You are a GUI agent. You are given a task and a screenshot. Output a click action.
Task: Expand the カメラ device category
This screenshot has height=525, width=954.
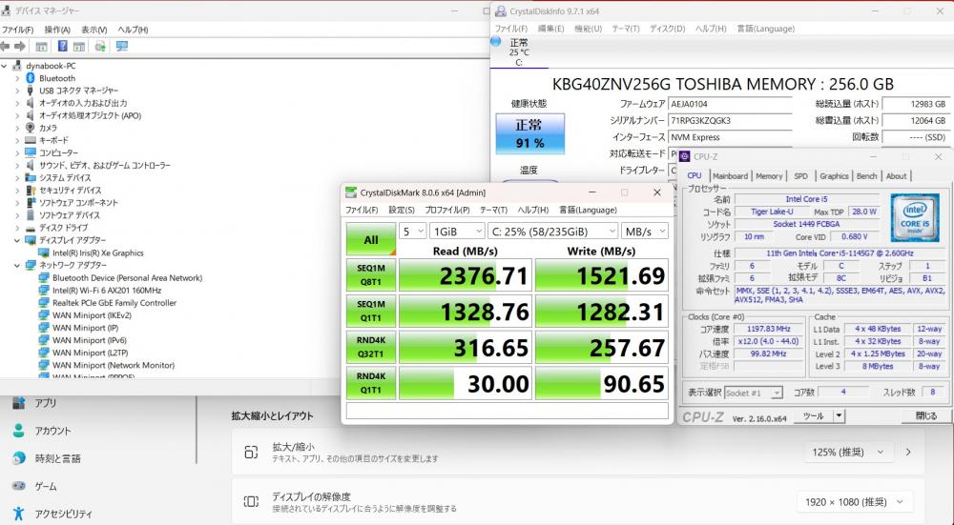click(x=18, y=128)
